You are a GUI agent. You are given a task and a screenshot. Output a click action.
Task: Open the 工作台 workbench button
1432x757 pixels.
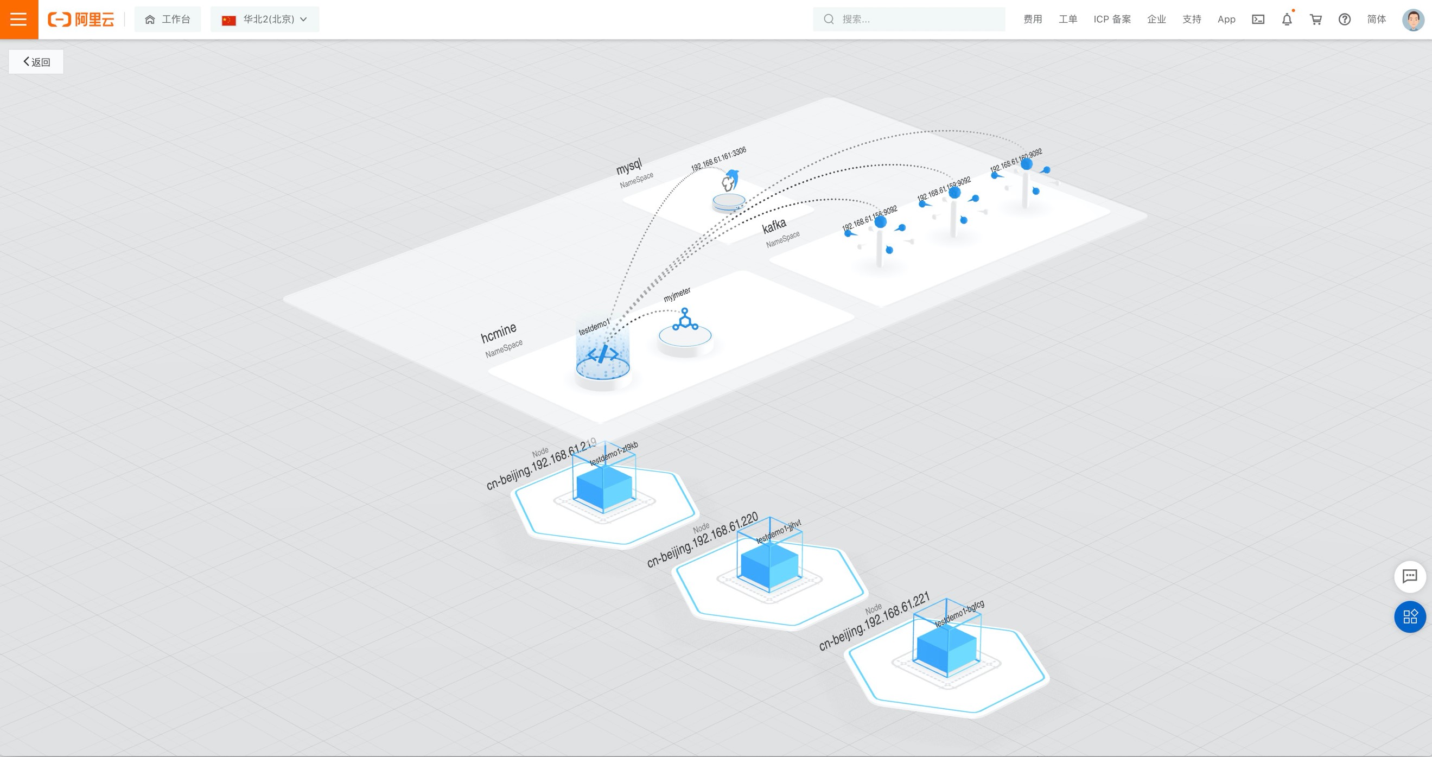pos(167,20)
